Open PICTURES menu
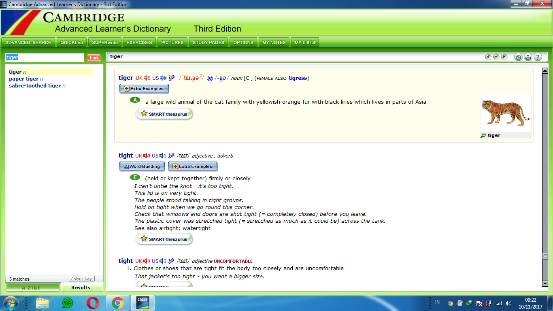Screen dimensions: 553x311 click(172, 43)
